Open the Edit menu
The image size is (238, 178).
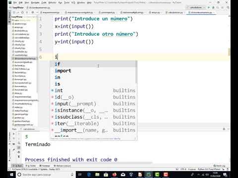tap(21, 2)
